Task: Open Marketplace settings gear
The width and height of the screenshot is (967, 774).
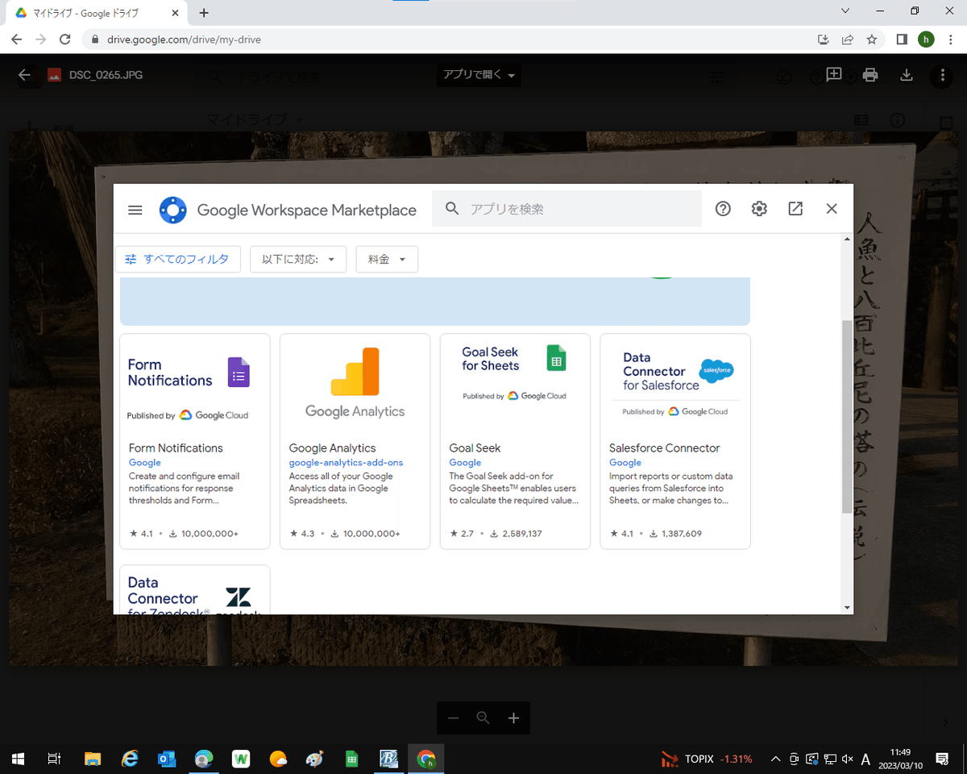Action: tap(759, 209)
